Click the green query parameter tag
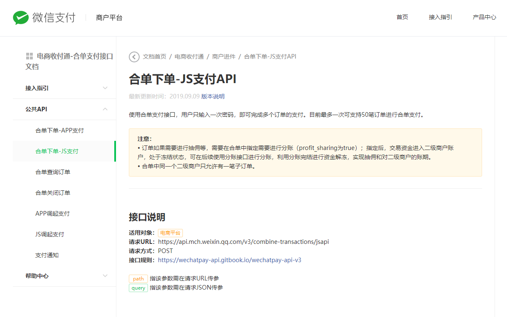 tap(138, 288)
